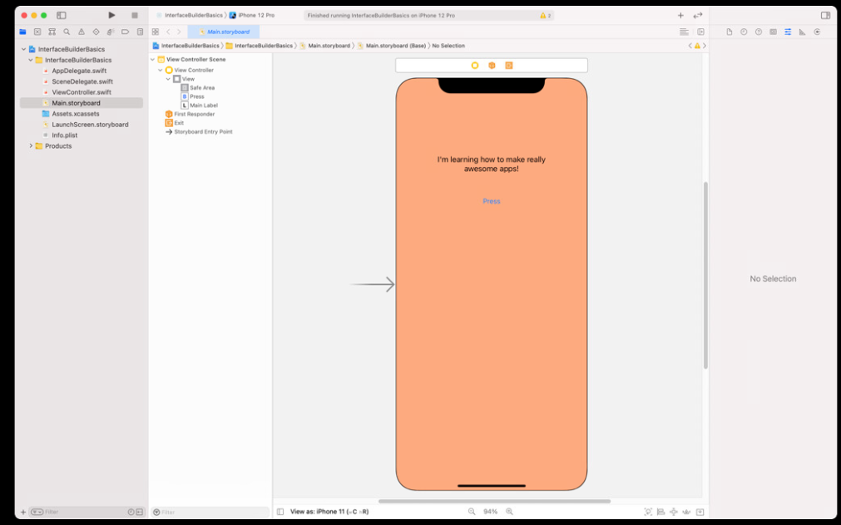Open the Test navigator diamond
The width and height of the screenshot is (841, 525).
pyautogui.click(x=96, y=32)
